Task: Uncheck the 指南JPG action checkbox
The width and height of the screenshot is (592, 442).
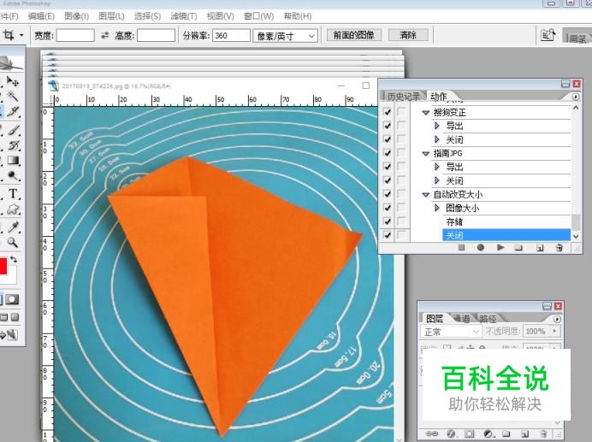Action: point(387,153)
